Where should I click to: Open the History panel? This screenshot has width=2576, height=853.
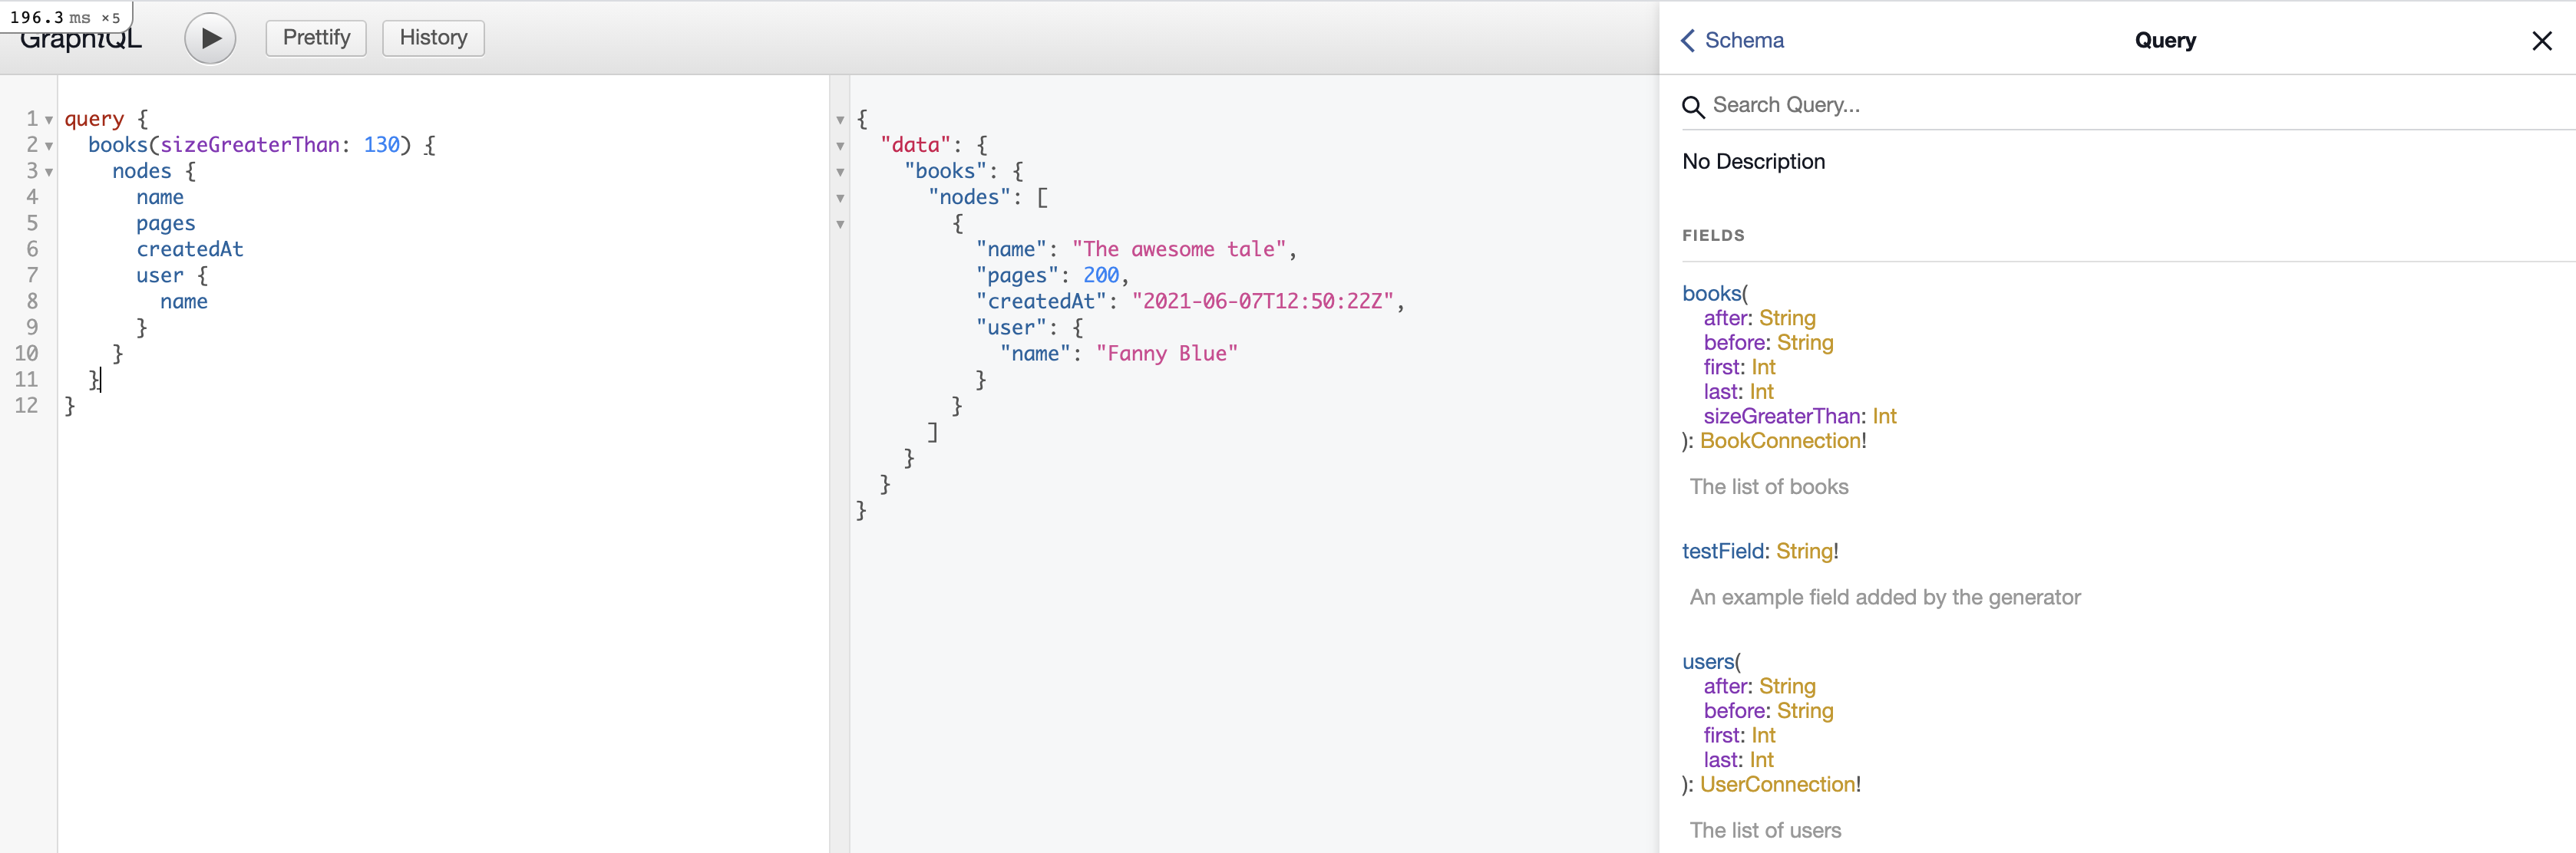[433, 38]
